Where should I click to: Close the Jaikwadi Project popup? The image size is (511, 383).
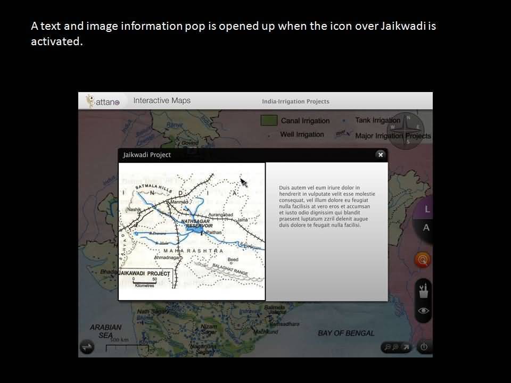(x=380, y=155)
